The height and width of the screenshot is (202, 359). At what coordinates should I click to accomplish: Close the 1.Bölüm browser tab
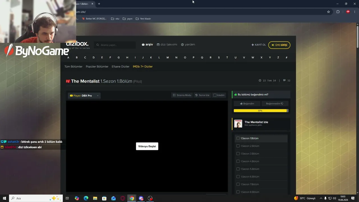[92, 4]
